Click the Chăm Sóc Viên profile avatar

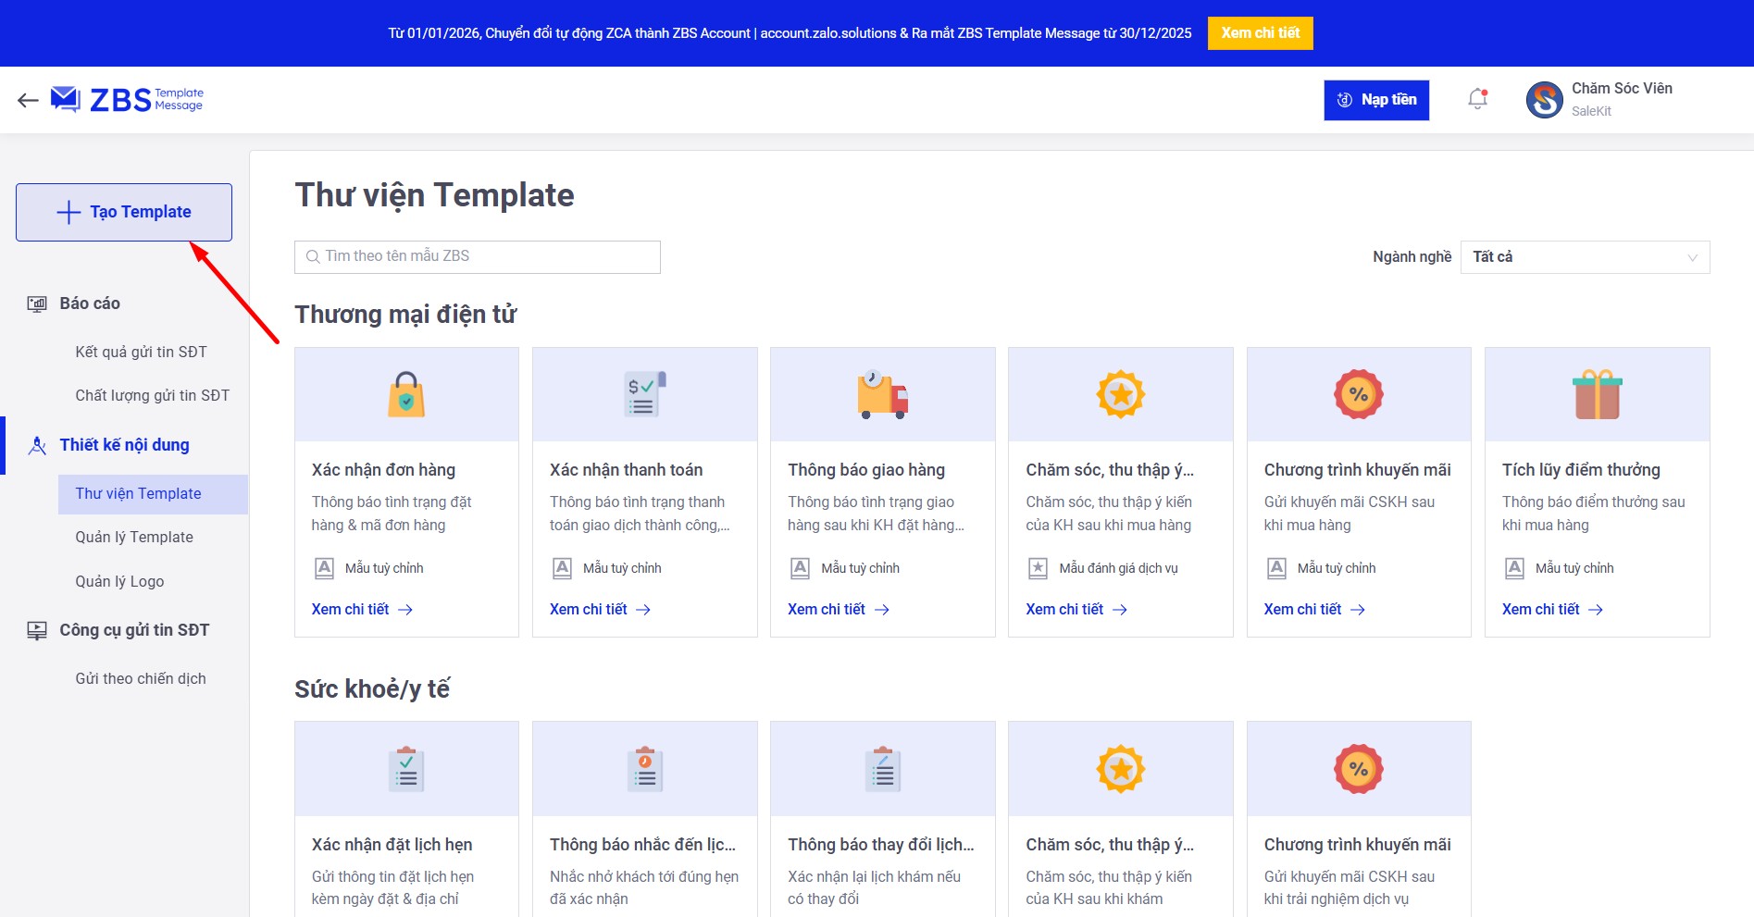point(1544,100)
